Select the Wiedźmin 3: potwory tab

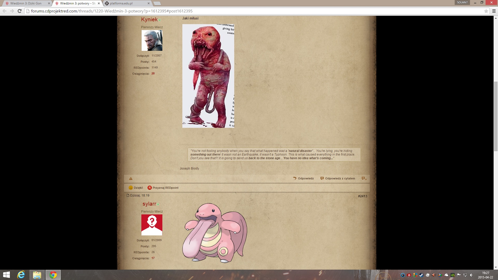coord(77,3)
